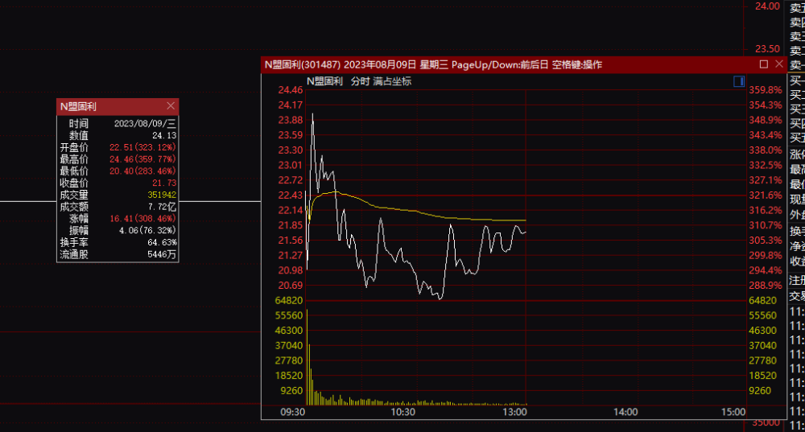This screenshot has height=432, width=805.
Task: Click 09:30 on the time axis
Action: 293,412
